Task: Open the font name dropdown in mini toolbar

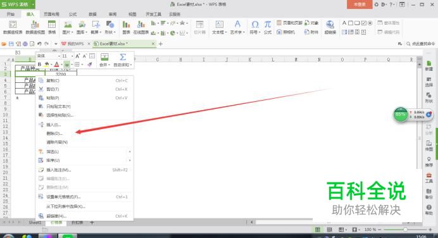Action: click(59, 56)
